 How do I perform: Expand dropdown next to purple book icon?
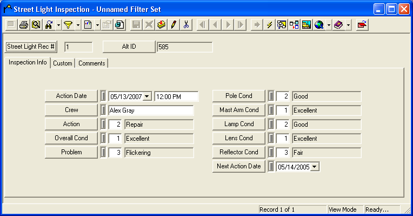(x=348, y=25)
